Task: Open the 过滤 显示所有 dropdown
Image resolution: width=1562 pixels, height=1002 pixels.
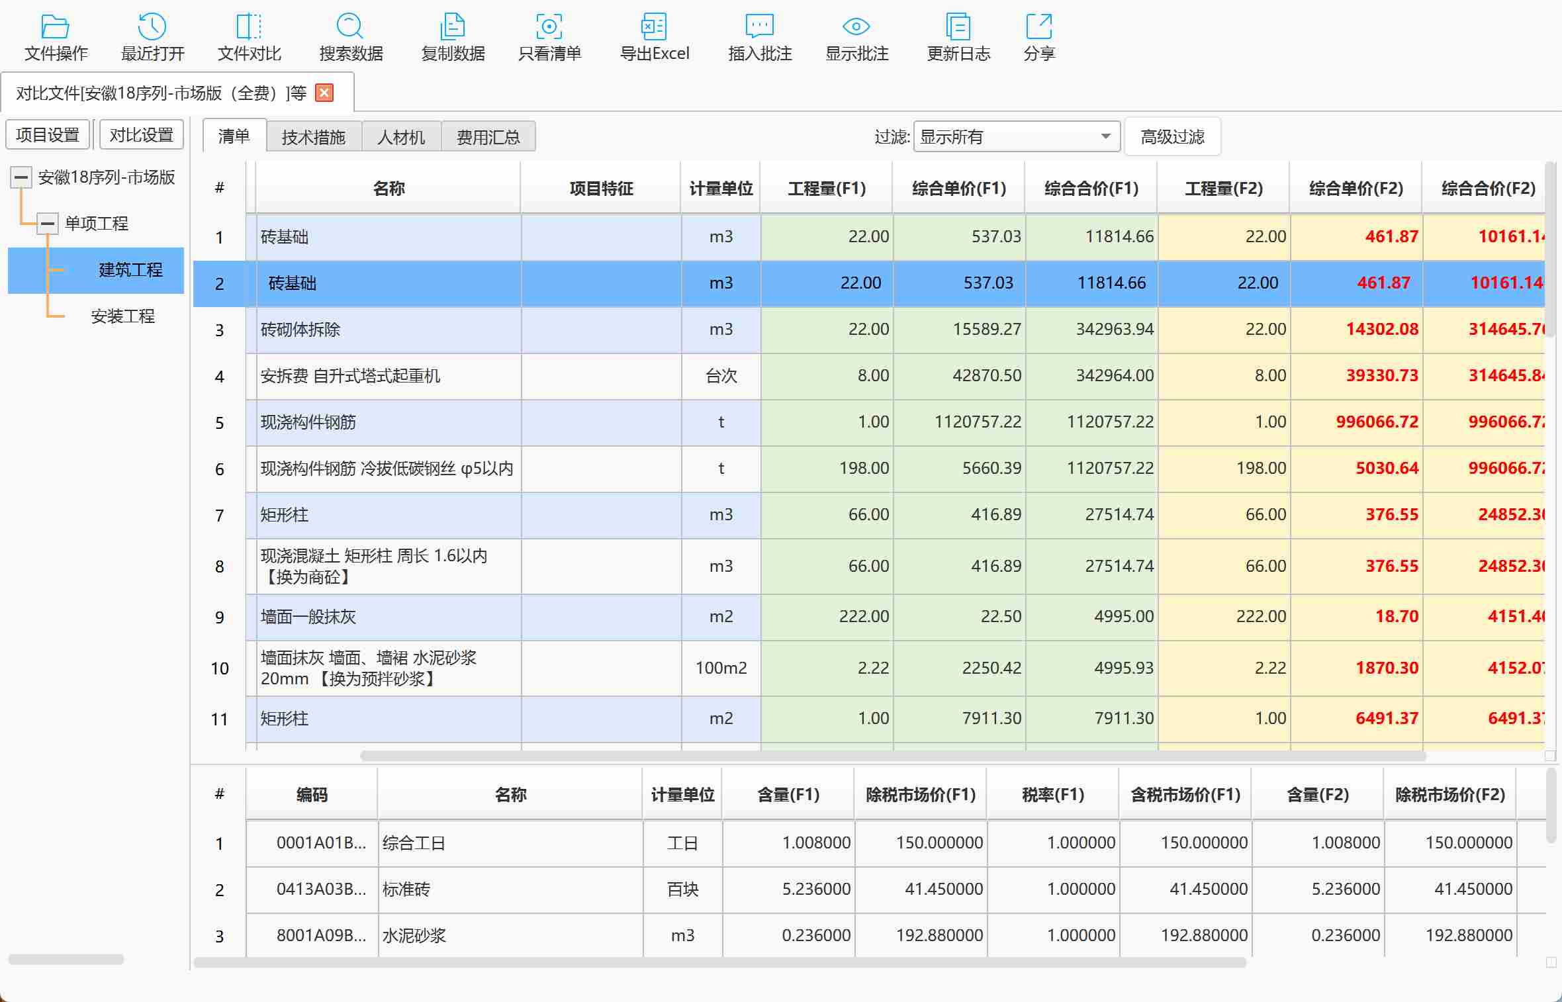Action: [1017, 137]
